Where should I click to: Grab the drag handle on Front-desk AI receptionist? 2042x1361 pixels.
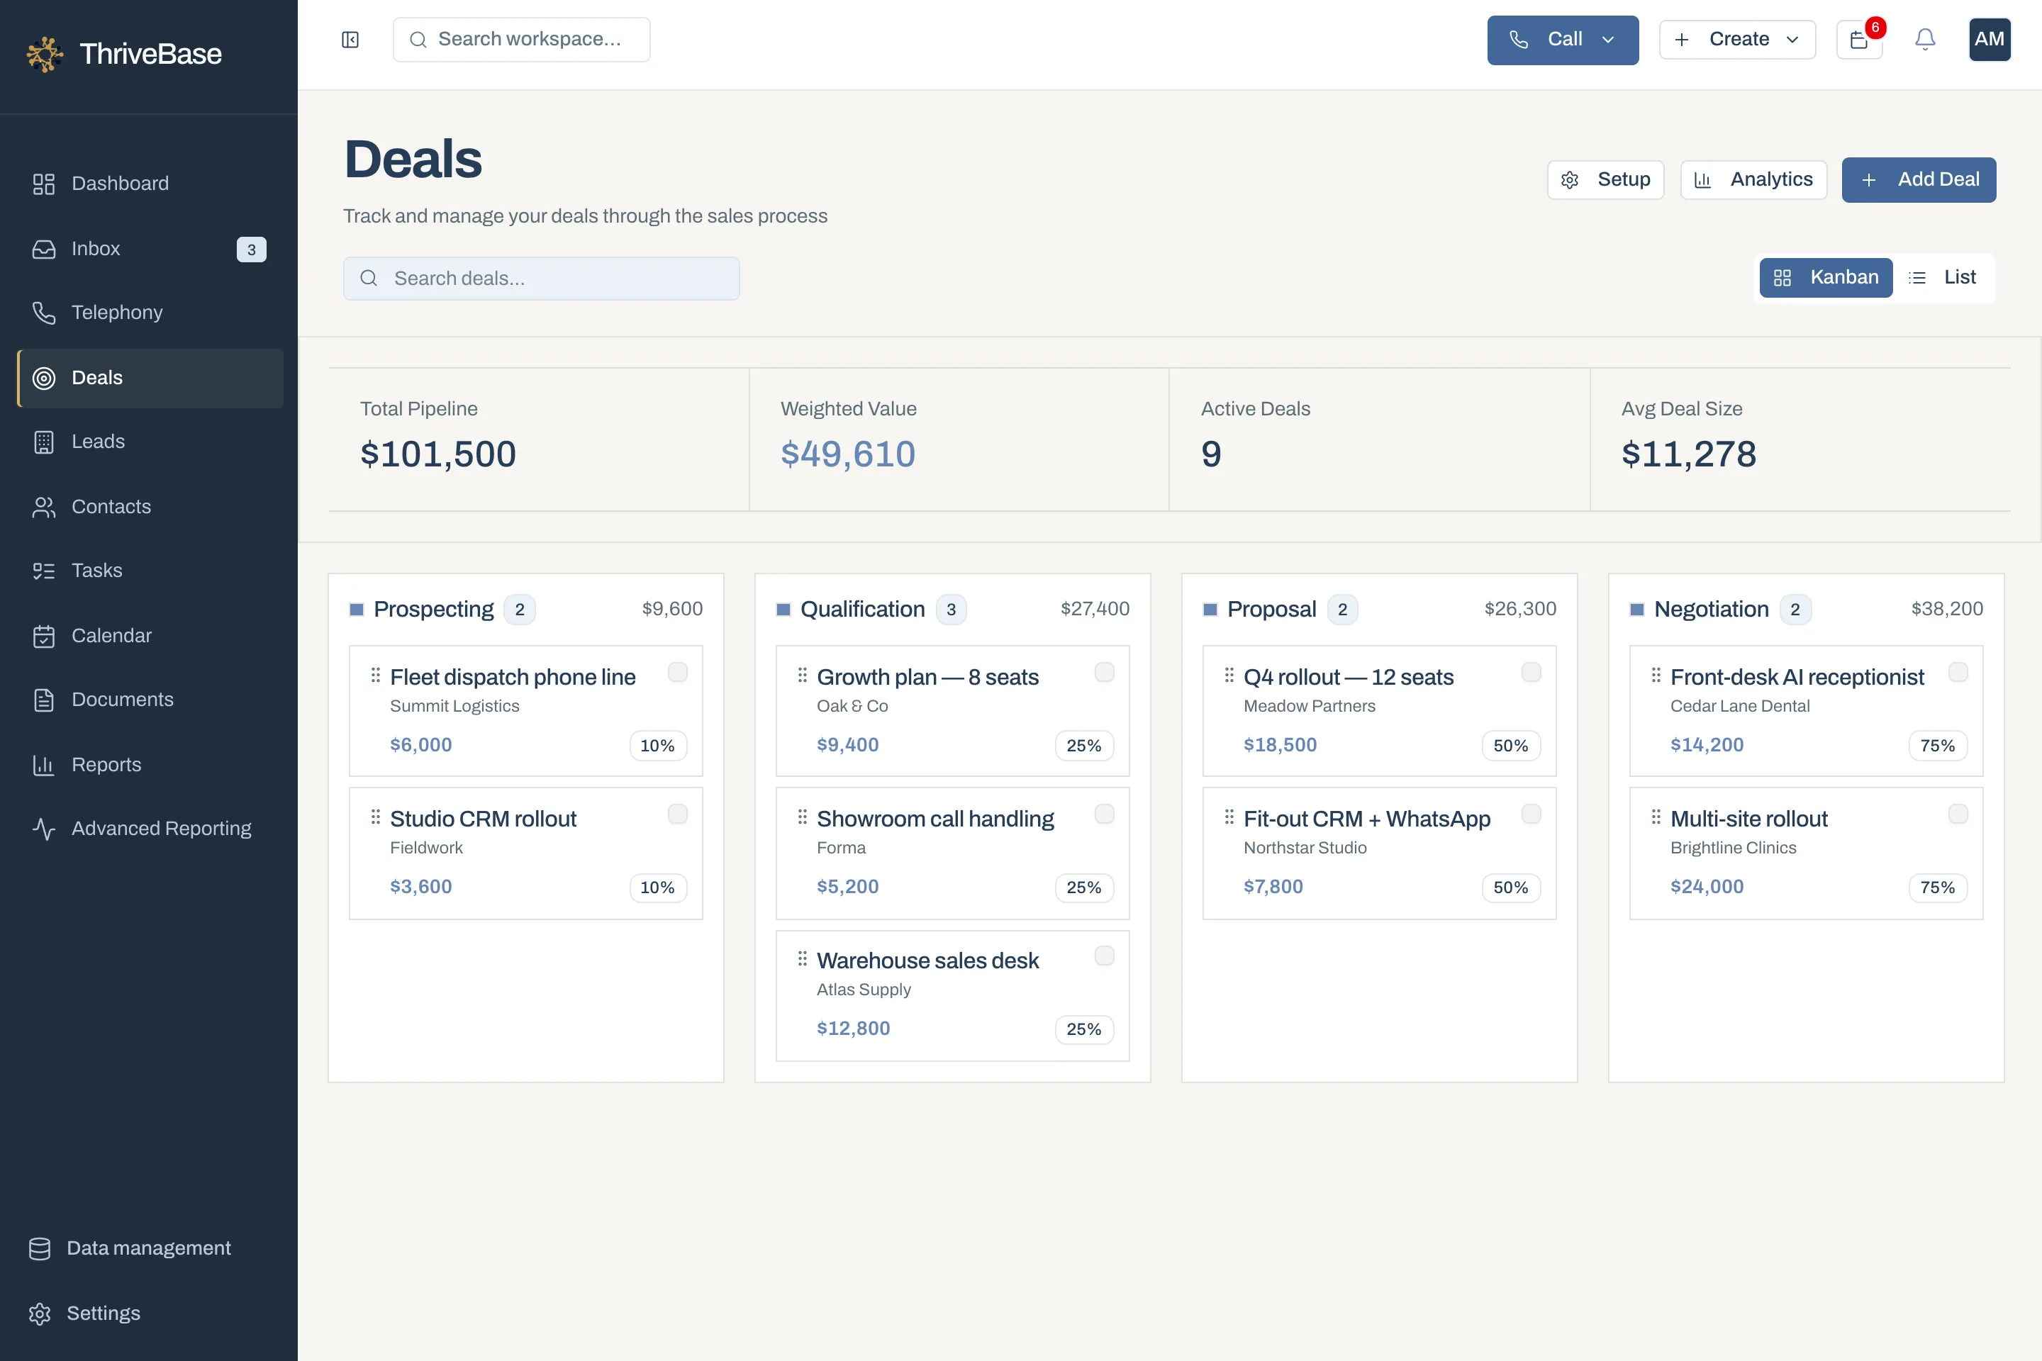[1656, 674]
